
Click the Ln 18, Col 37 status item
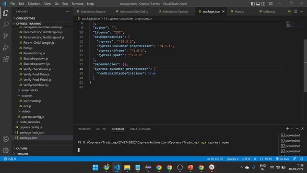(x=214, y=159)
